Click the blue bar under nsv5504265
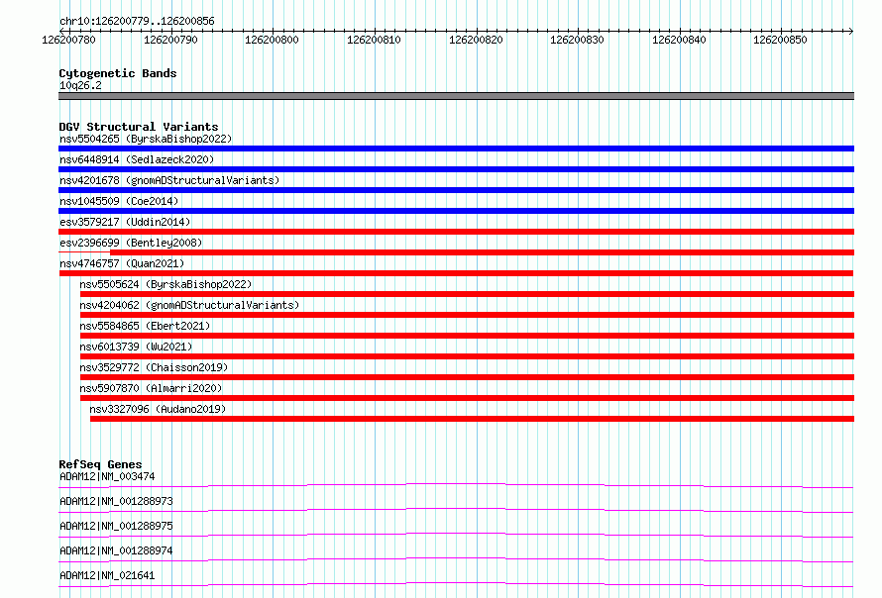 (x=456, y=149)
